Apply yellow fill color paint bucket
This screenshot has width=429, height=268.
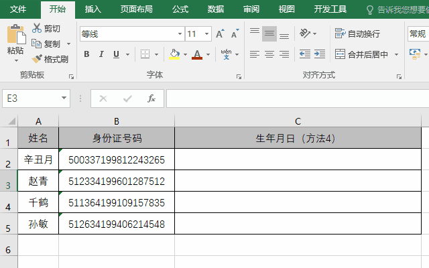pyautogui.click(x=174, y=54)
